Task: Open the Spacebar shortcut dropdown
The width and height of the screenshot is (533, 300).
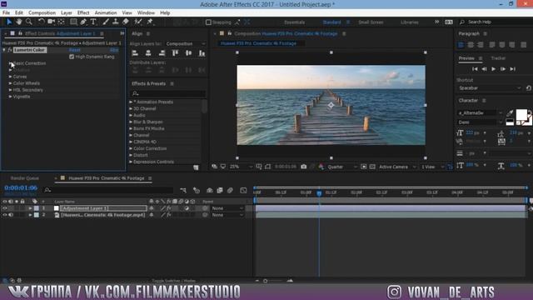Action: point(489,88)
